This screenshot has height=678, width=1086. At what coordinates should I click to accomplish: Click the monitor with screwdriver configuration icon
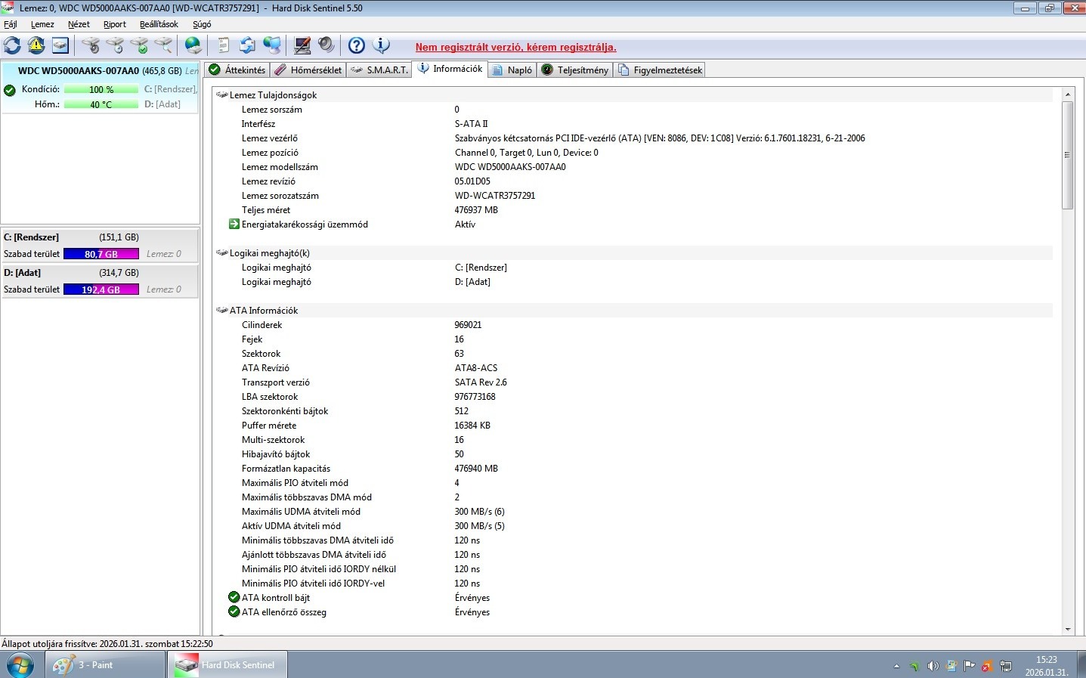click(302, 45)
